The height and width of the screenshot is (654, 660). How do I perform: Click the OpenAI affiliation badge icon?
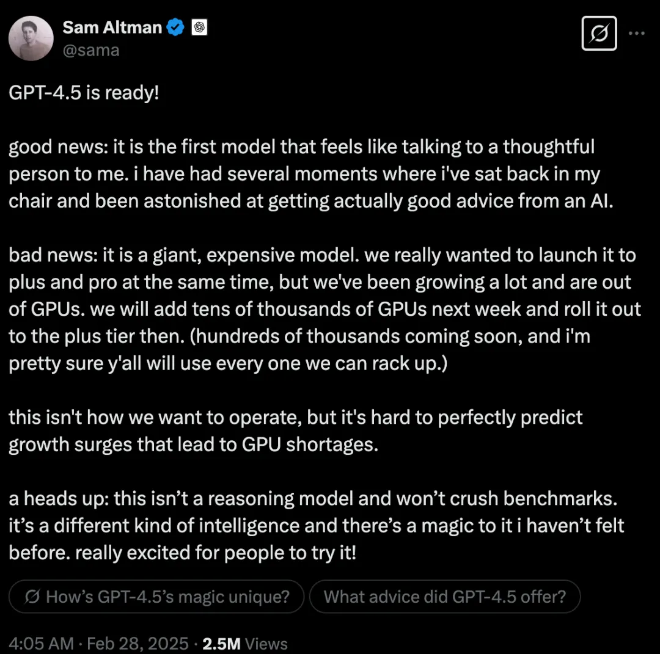tap(199, 27)
